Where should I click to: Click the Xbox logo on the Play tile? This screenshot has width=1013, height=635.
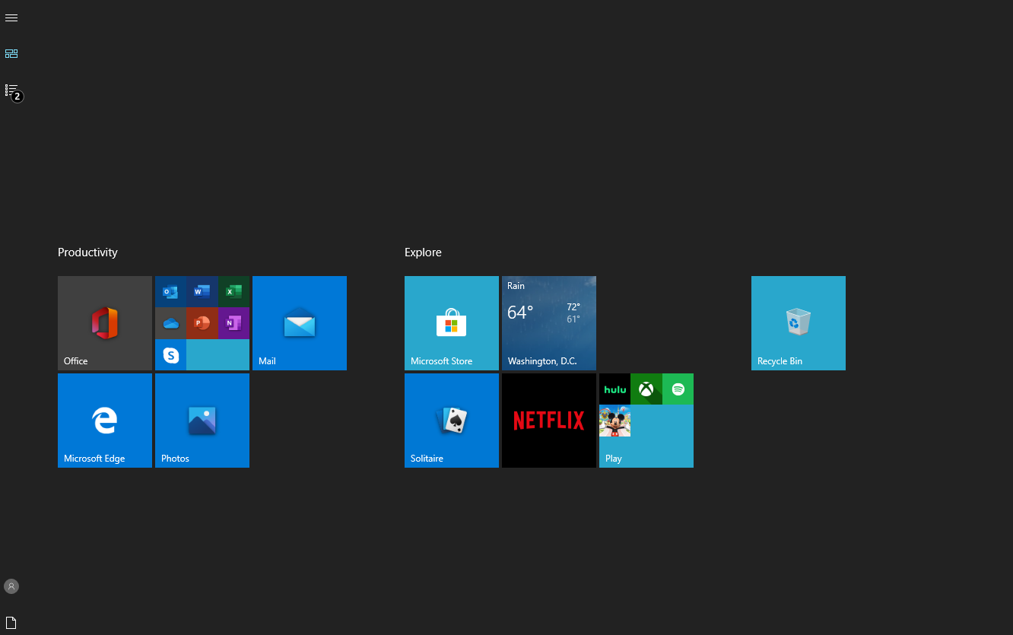pos(646,389)
